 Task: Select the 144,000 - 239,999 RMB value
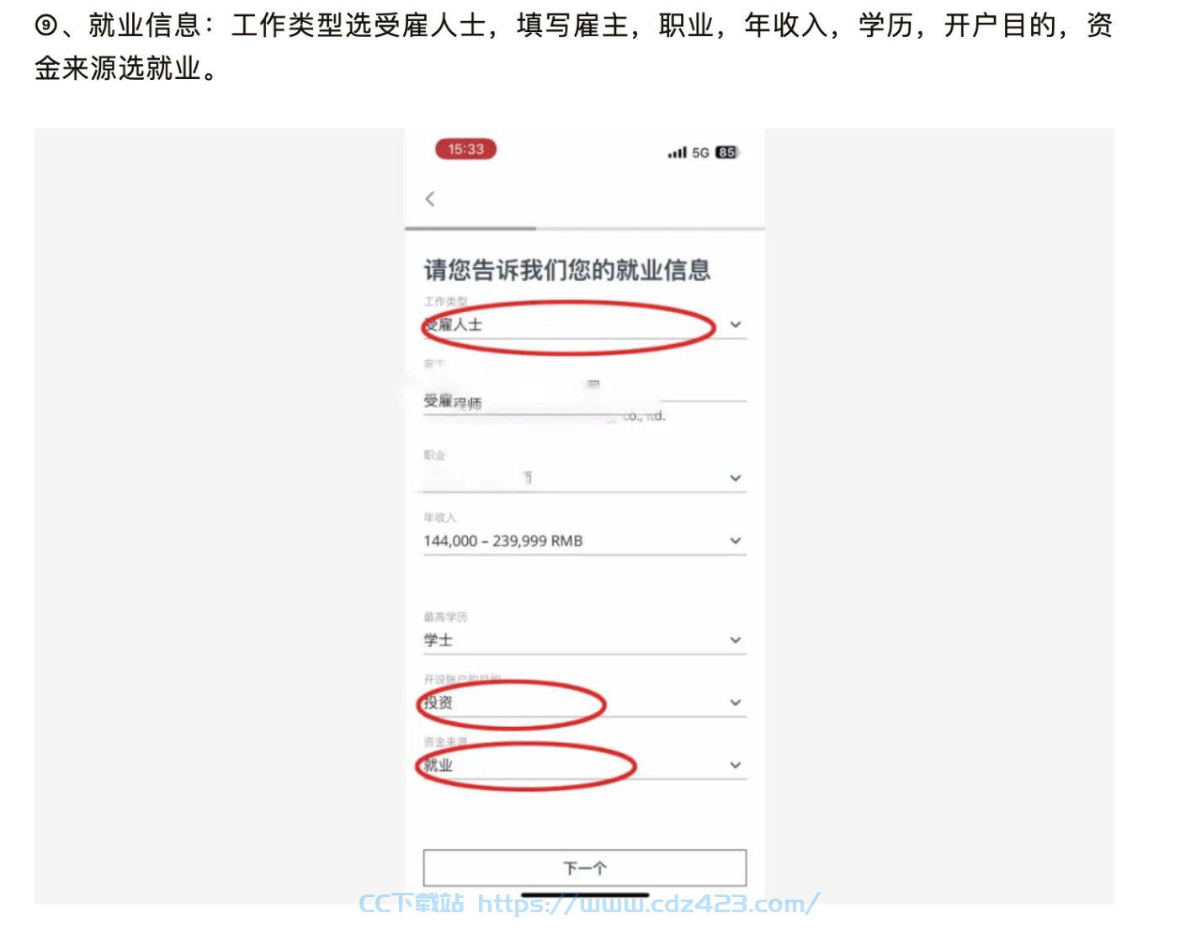[503, 540]
